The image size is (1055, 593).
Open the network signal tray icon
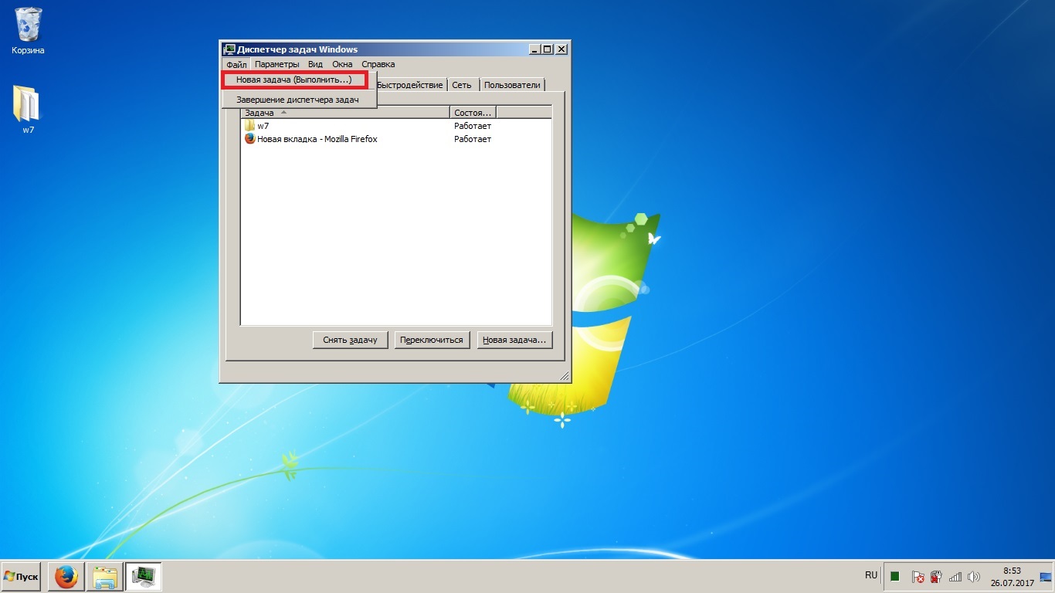coord(955,577)
